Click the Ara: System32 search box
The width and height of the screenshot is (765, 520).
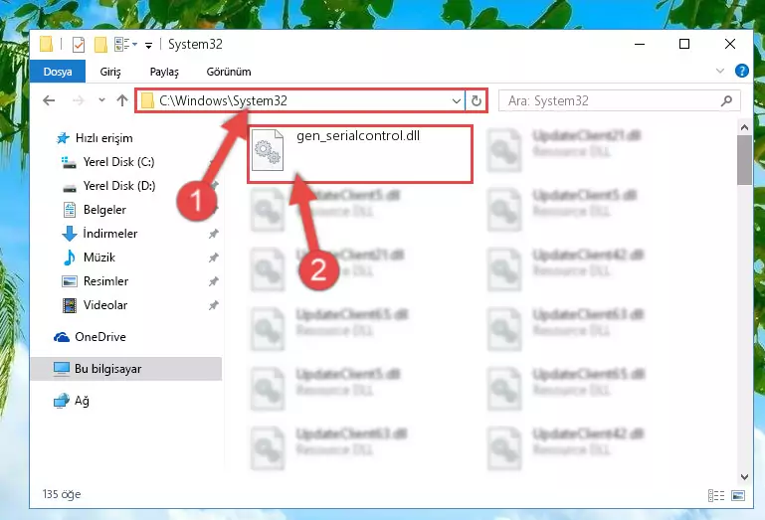[x=619, y=101]
